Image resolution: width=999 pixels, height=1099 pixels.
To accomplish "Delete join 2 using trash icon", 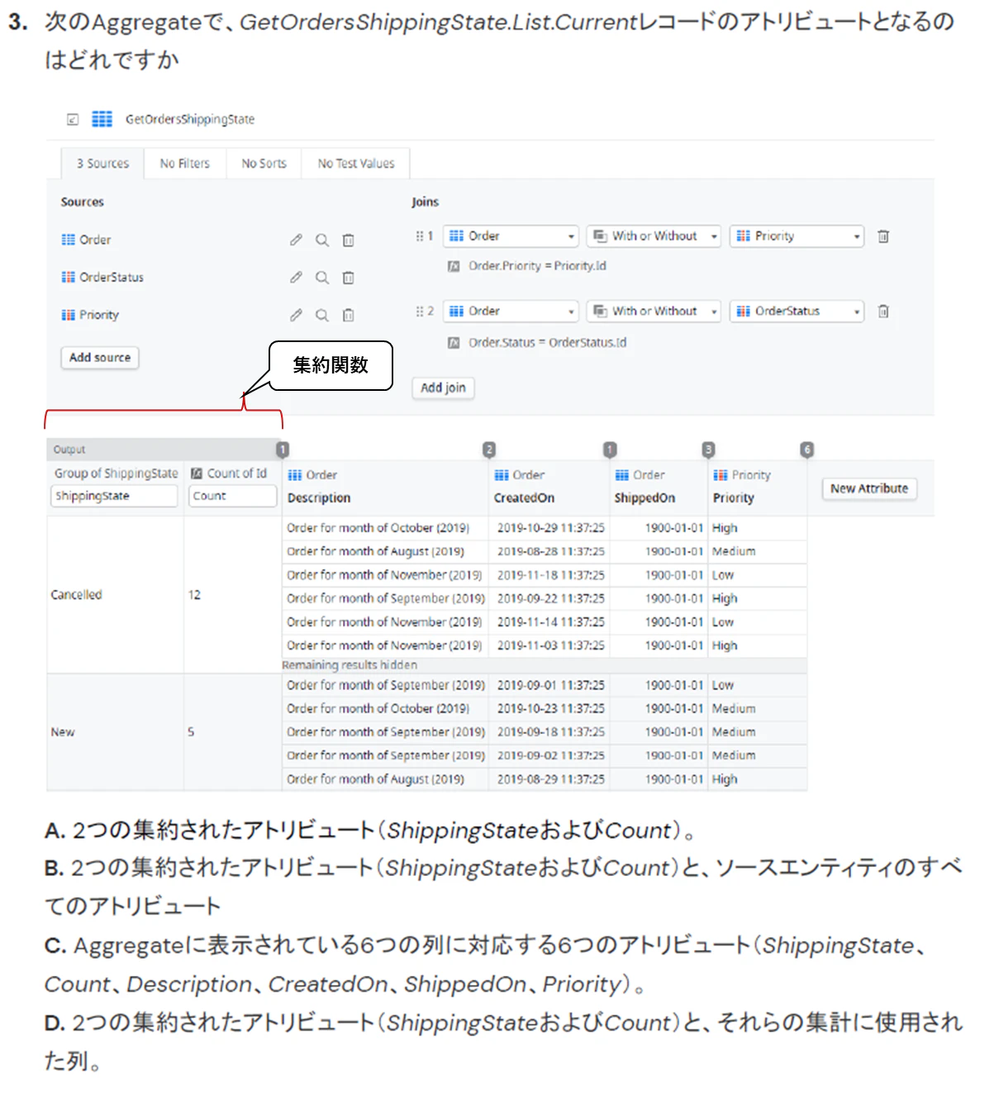I will click(883, 312).
